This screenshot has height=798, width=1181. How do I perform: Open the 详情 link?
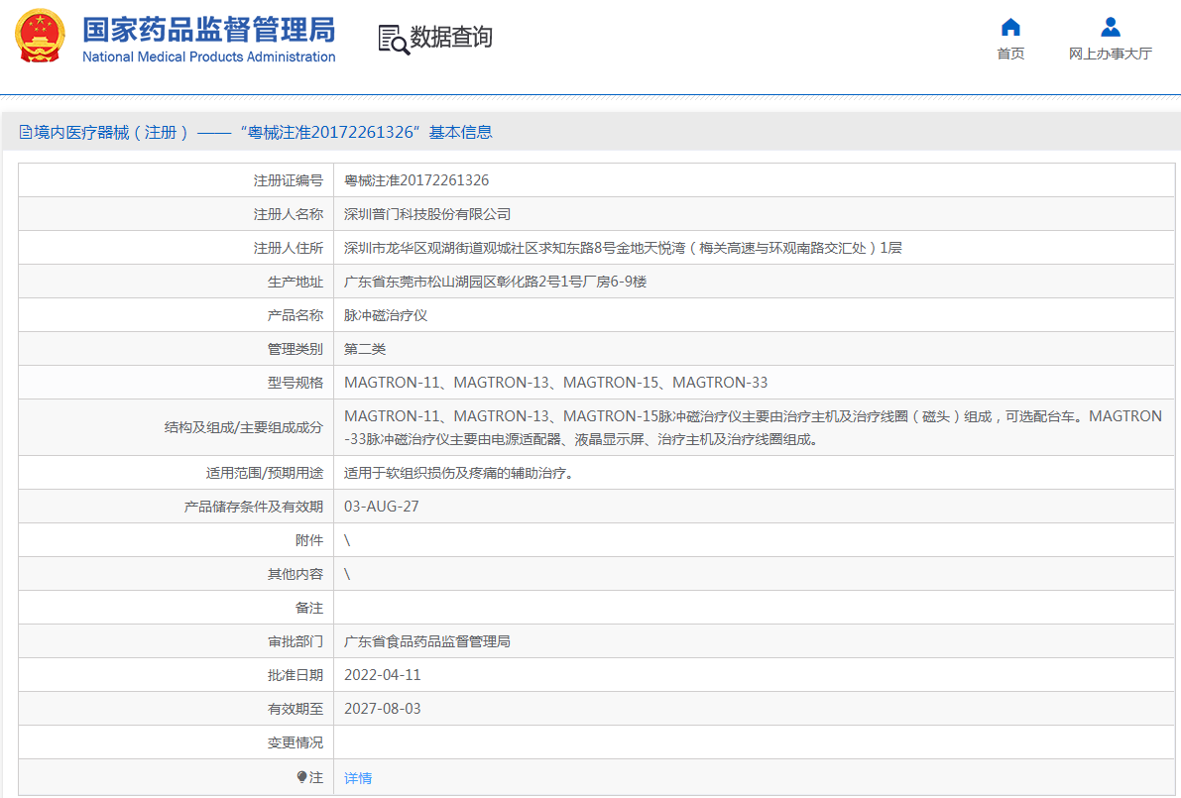tap(358, 777)
